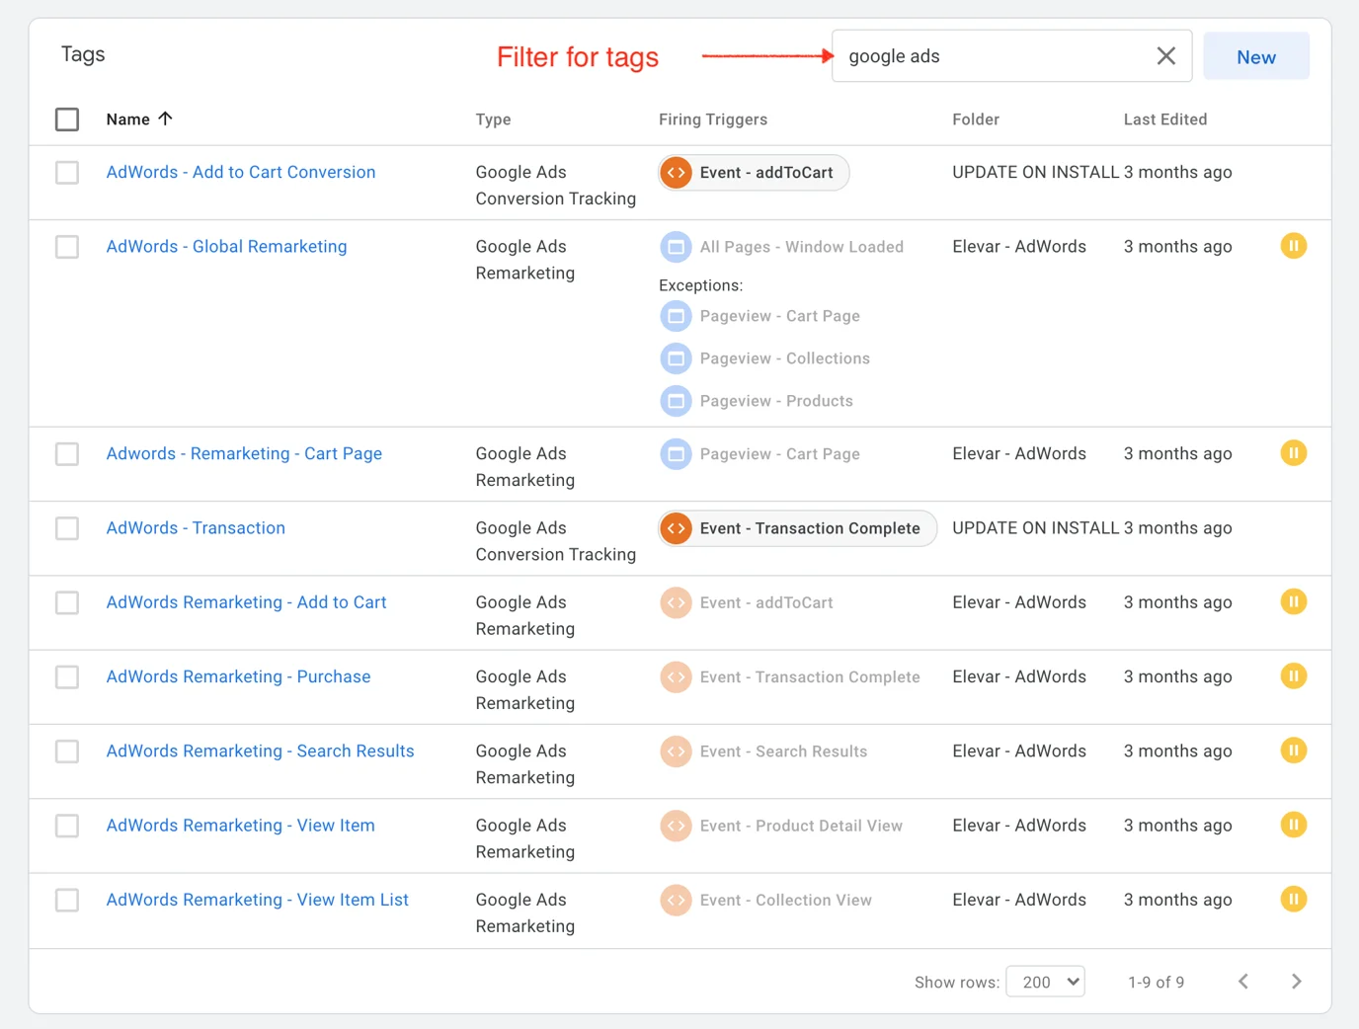Image resolution: width=1359 pixels, height=1029 pixels.
Task: Click the exception Pageview - Cart Page icon
Action: 676,316
